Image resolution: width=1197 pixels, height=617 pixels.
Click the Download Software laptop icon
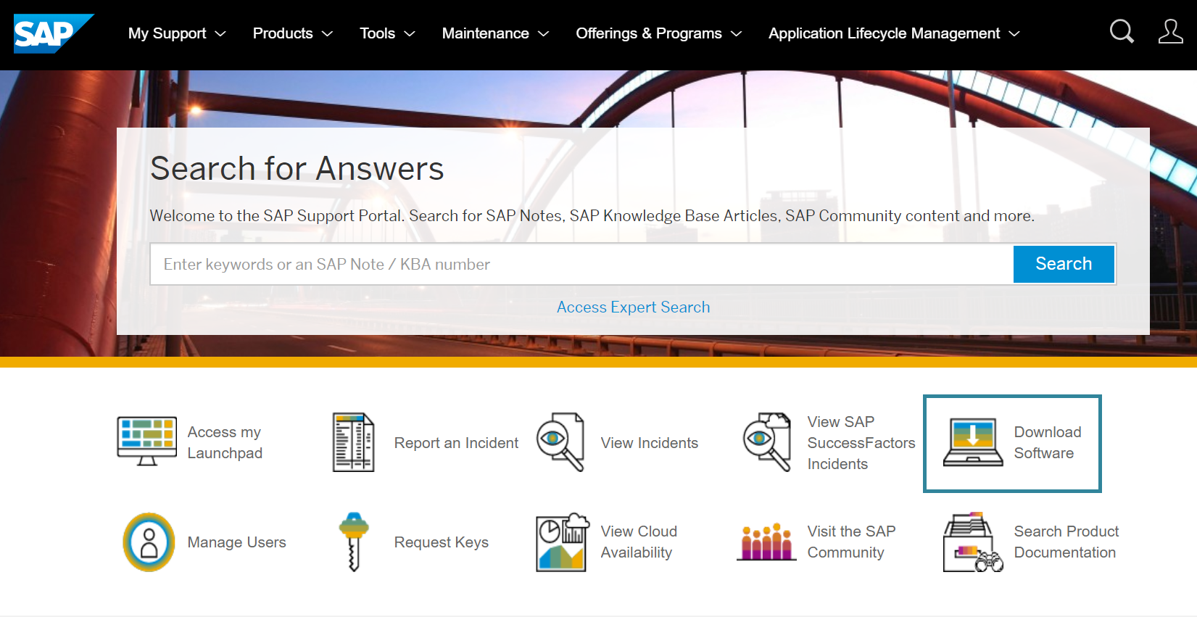point(973,442)
